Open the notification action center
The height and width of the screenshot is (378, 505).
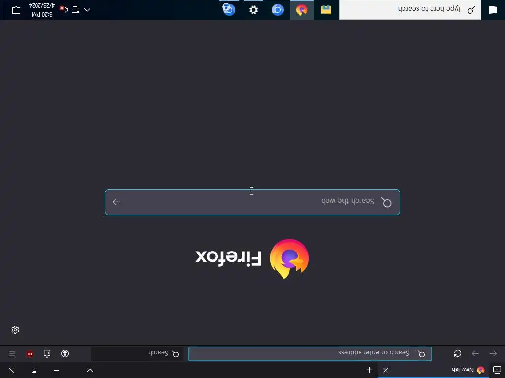16,10
